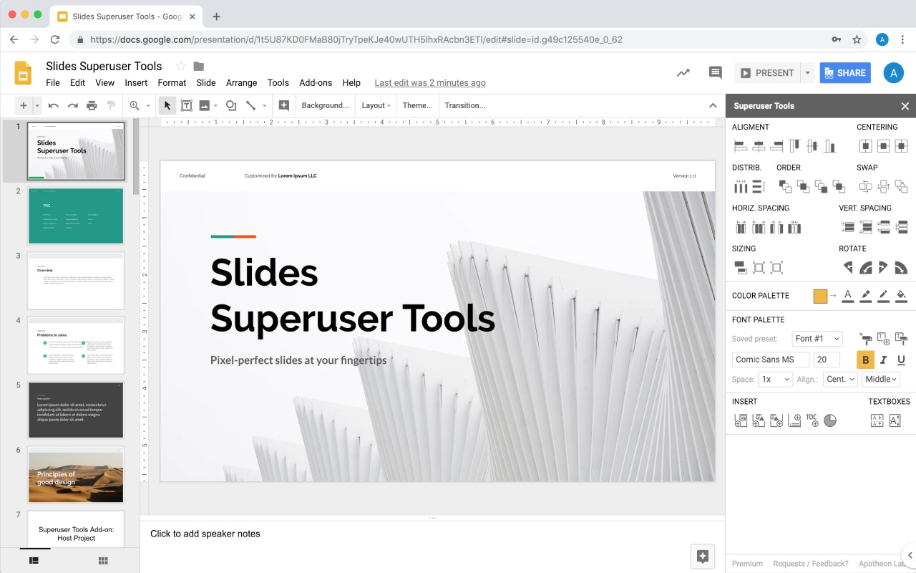Screen dimensions: 916x573
Task: Insert a table of contents via the TOC icon
Action: tap(812, 419)
